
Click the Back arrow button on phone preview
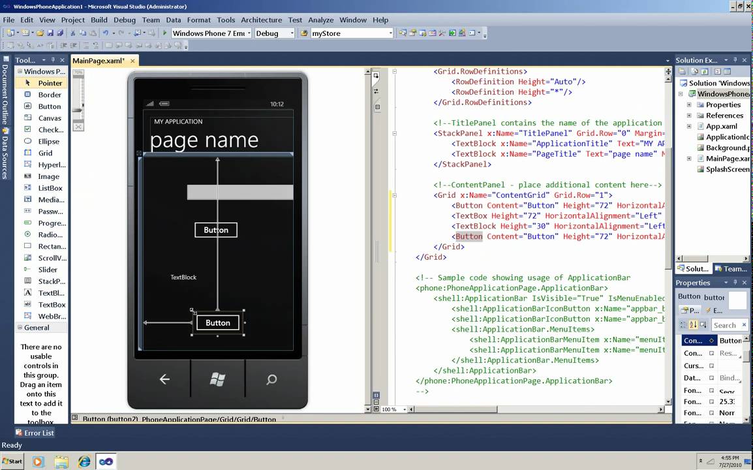tap(164, 380)
